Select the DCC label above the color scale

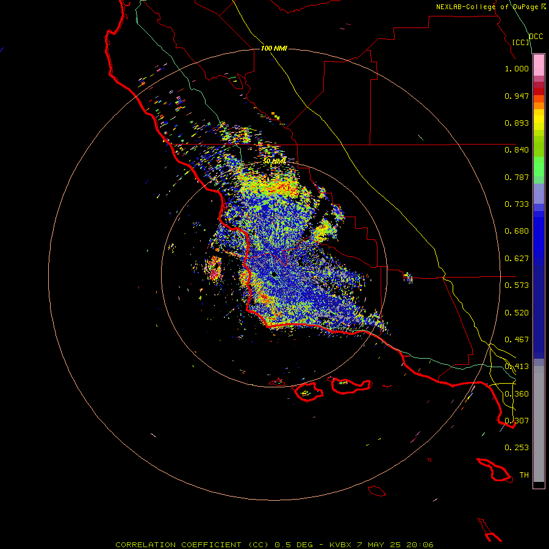[x=536, y=37]
